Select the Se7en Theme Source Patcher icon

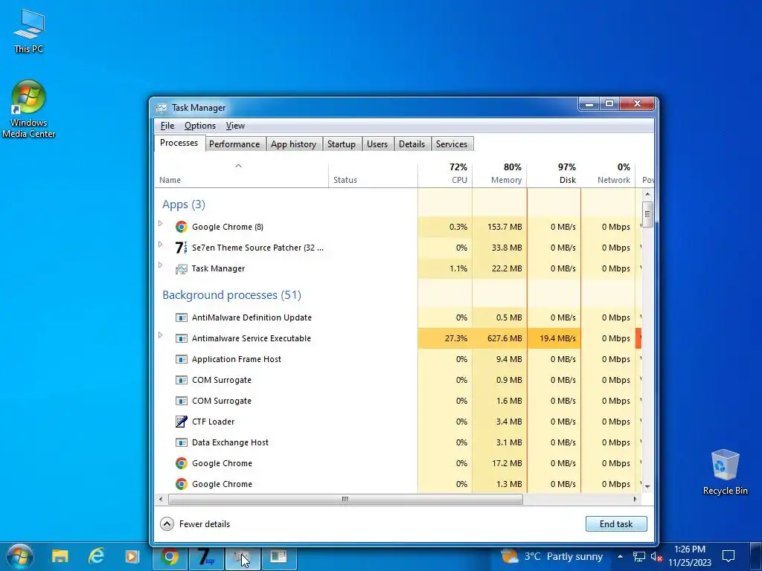click(x=182, y=248)
